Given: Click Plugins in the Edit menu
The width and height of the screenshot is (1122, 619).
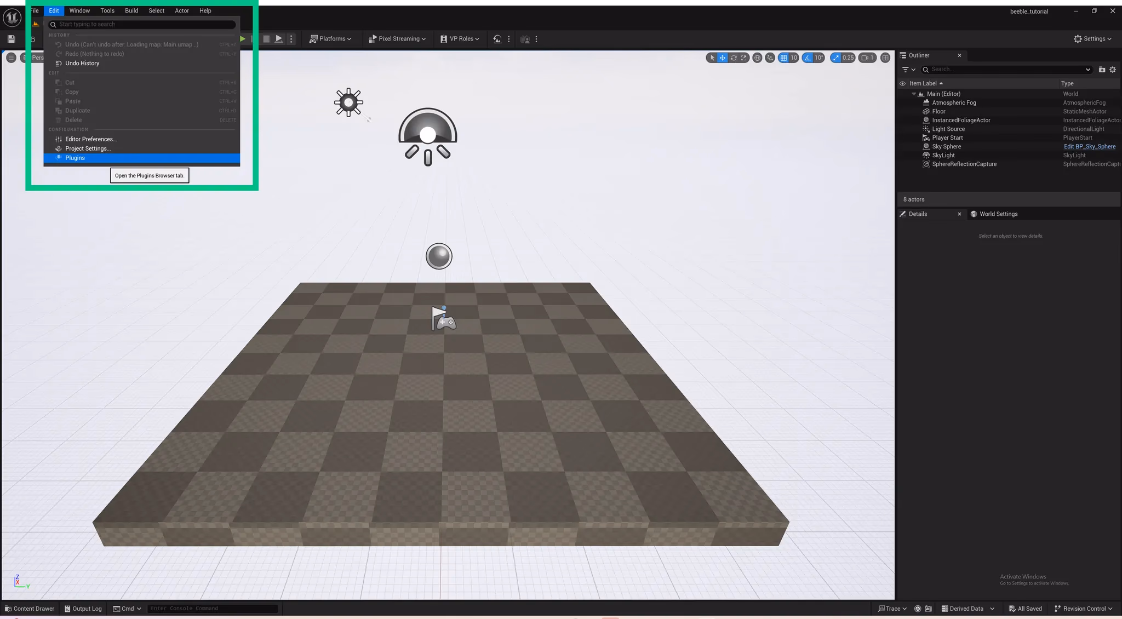Looking at the screenshot, I should [x=75, y=158].
